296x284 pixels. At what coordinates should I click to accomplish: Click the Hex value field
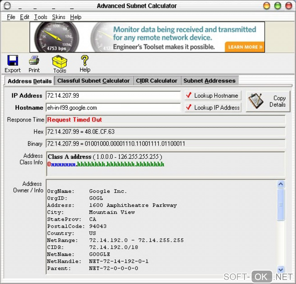165,131
